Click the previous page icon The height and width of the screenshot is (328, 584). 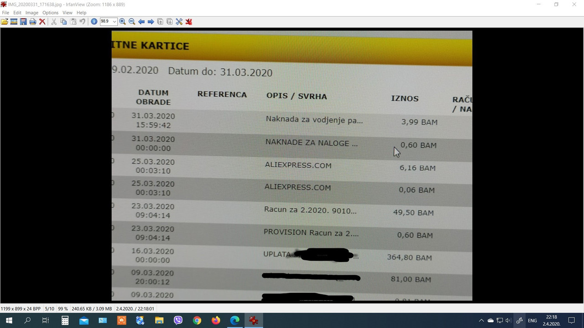point(160,21)
